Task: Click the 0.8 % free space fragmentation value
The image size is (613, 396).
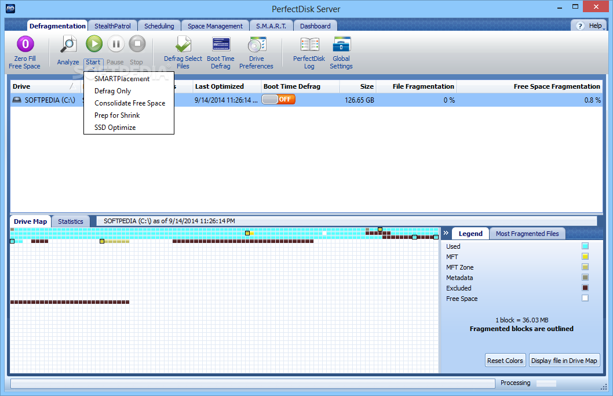Action: pyautogui.click(x=592, y=100)
